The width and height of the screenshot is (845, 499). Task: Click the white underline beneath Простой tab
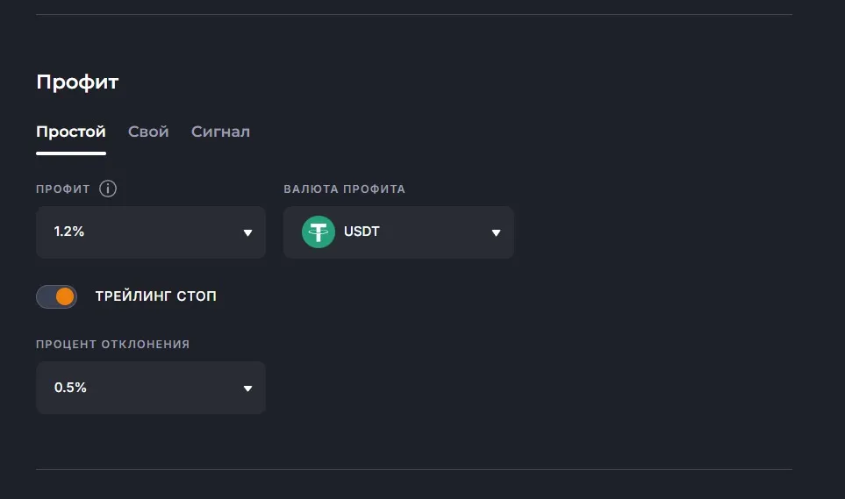click(x=71, y=153)
